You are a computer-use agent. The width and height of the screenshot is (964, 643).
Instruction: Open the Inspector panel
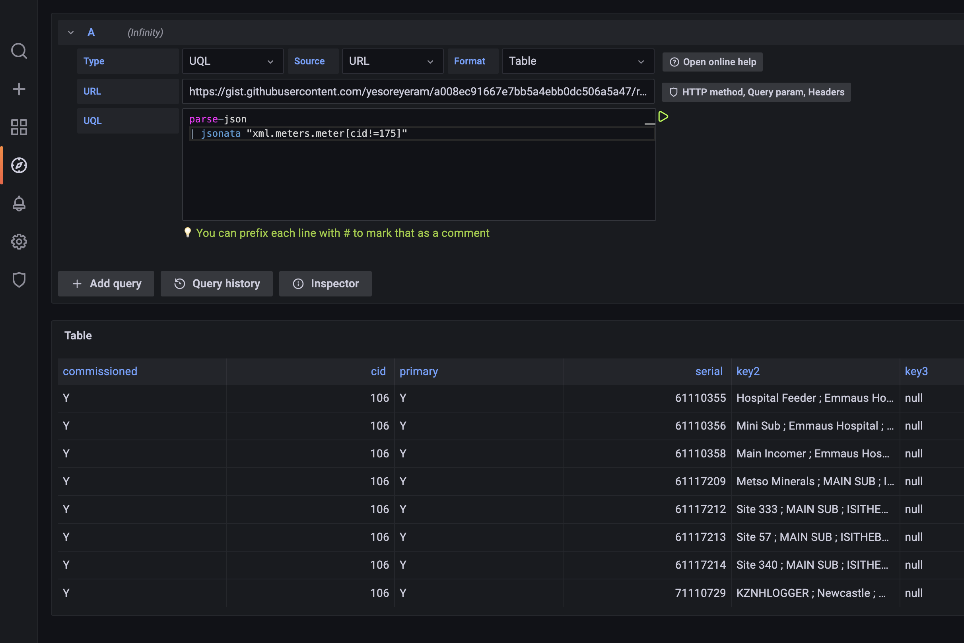pyautogui.click(x=325, y=283)
